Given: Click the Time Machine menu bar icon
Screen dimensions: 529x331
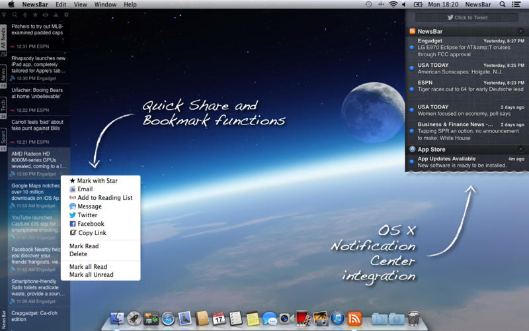Looking at the screenshot, I should [368, 5].
